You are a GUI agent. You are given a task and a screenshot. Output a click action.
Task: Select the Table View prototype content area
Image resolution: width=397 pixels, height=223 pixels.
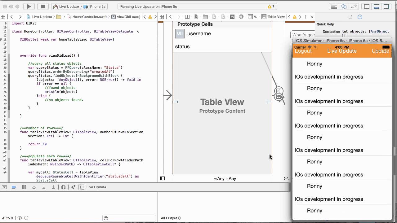click(222, 113)
